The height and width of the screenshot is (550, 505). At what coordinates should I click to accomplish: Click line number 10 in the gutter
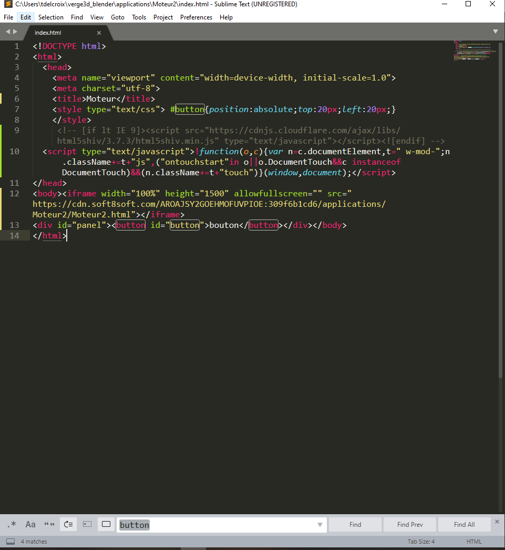pyautogui.click(x=14, y=152)
